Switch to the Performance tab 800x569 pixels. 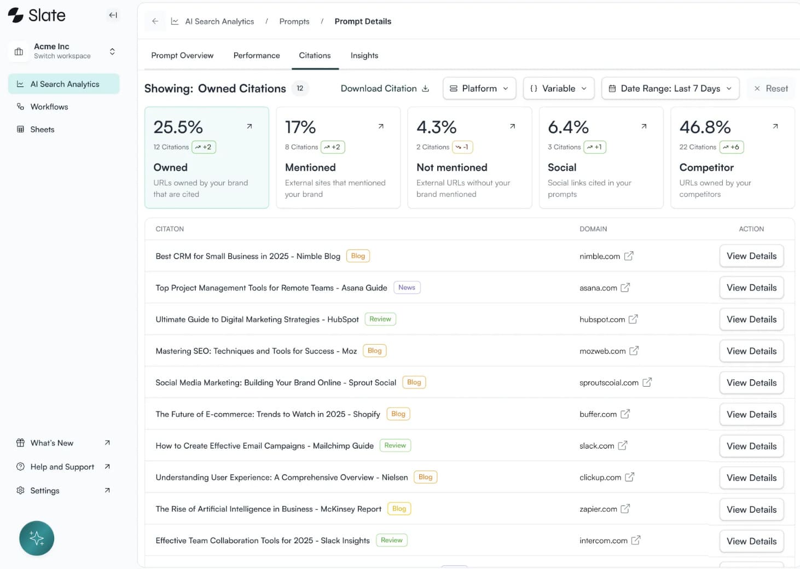click(257, 55)
